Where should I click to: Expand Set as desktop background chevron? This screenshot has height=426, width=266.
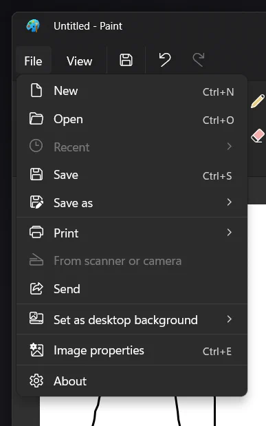tap(230, 319)
